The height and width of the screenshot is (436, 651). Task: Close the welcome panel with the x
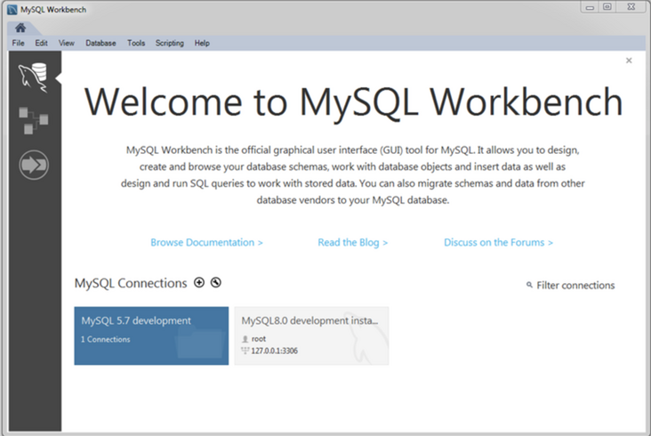[629, 61]
